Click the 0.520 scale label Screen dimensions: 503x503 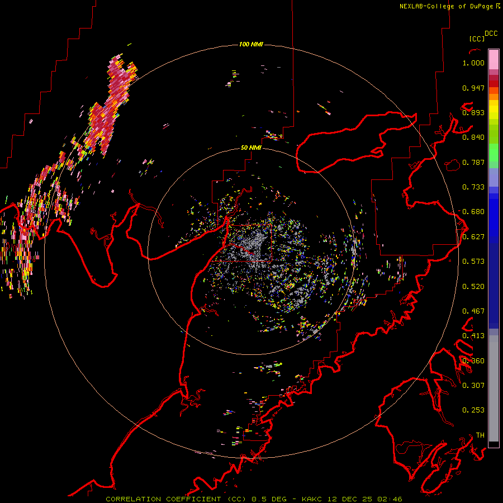(x=473, y=287)
